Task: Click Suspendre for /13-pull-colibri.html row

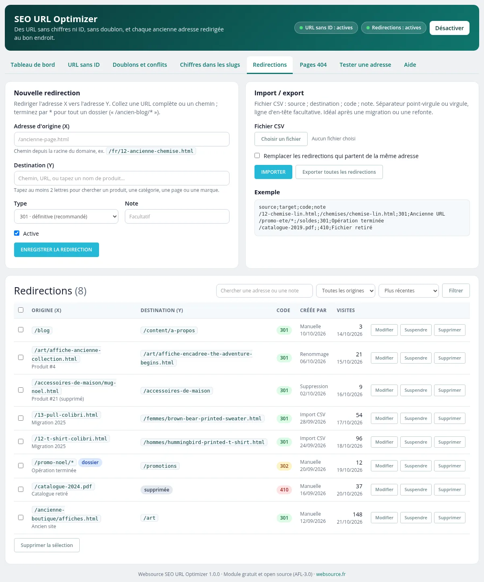Action: [x=416, y=418]
